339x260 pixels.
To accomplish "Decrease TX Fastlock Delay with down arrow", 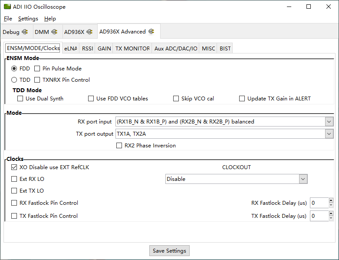I will [331, 218].
